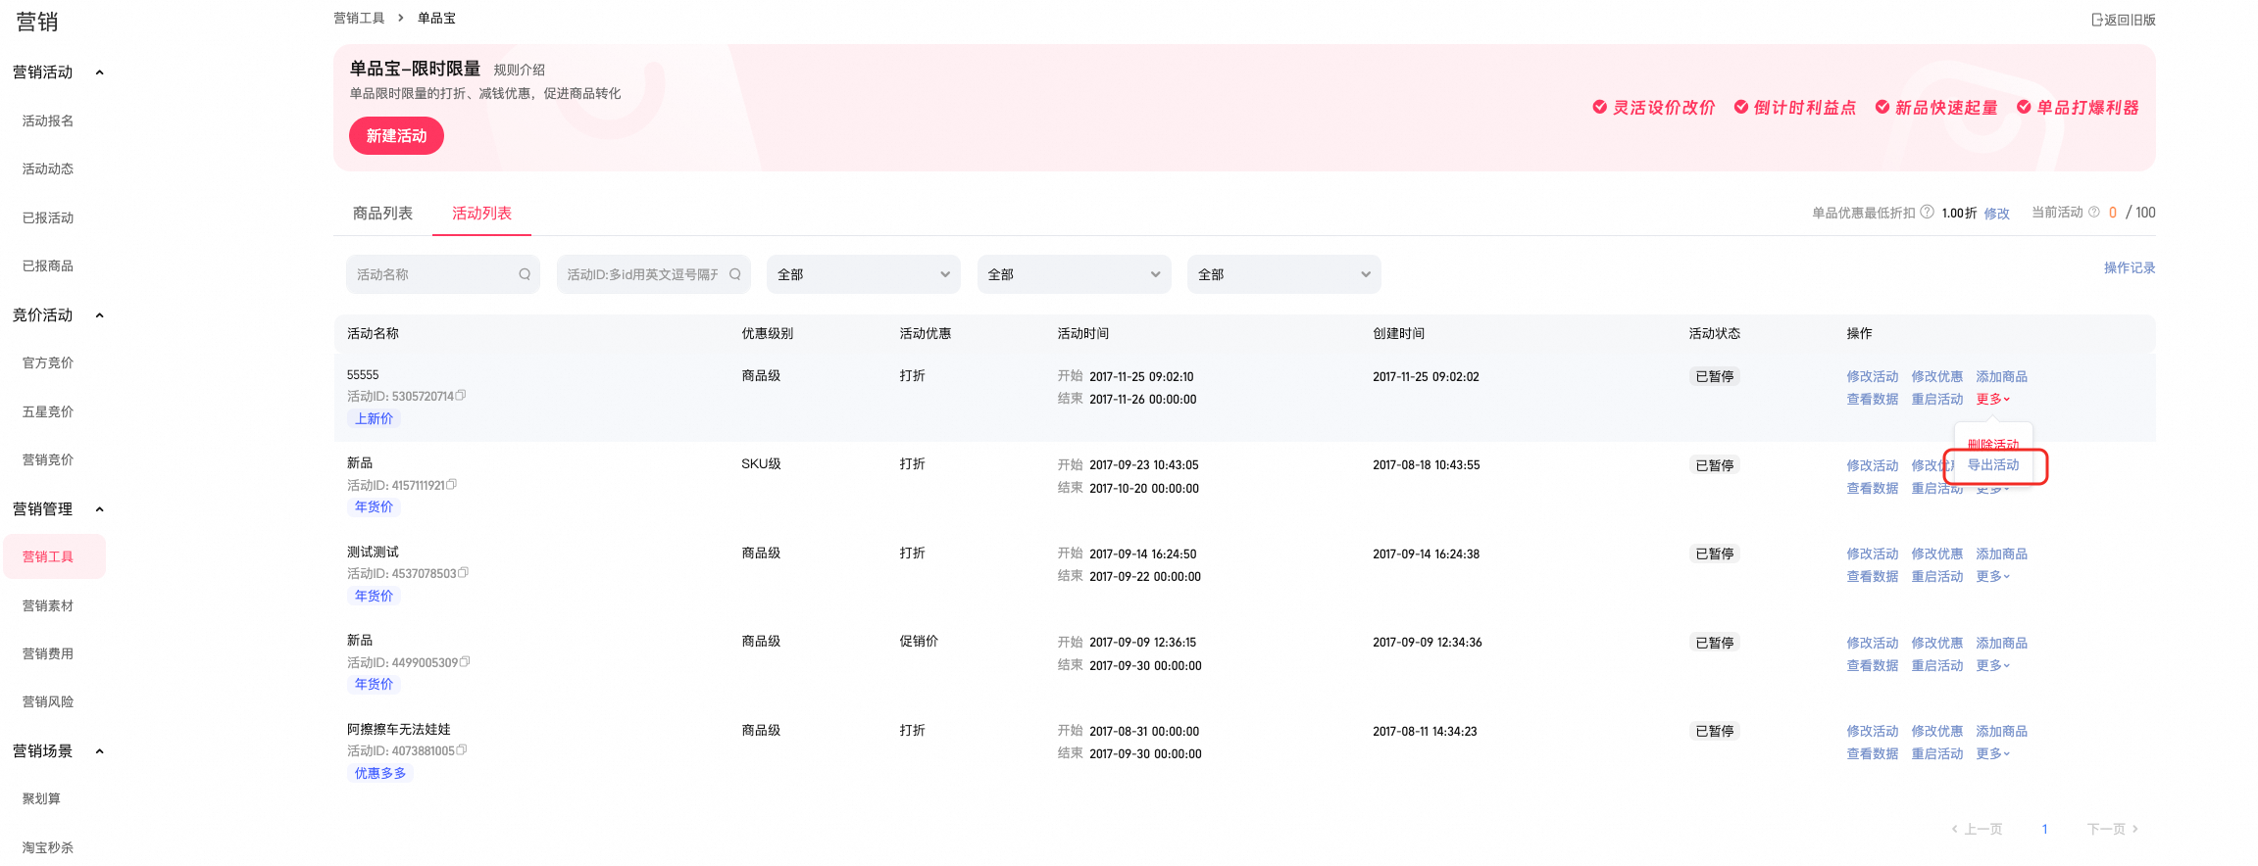Click 修改 link for minimum discount
Viewport: 2258px width, 866px height.
[x=1996, y=214]
